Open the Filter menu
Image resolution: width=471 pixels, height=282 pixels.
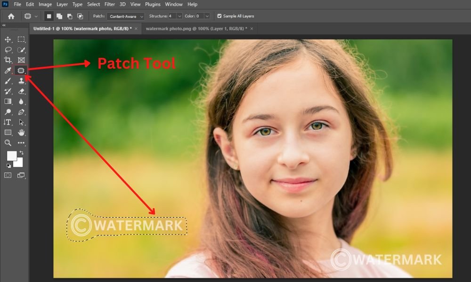click(x=110, y=4)
